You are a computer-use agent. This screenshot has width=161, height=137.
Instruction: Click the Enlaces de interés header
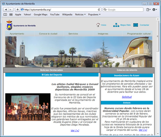pyautogui.click(x=127, y=70)
